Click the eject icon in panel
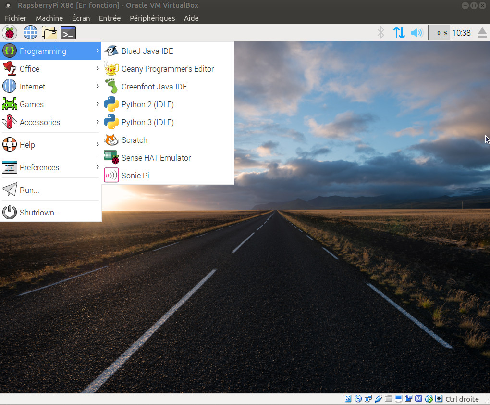 [482, 33]
